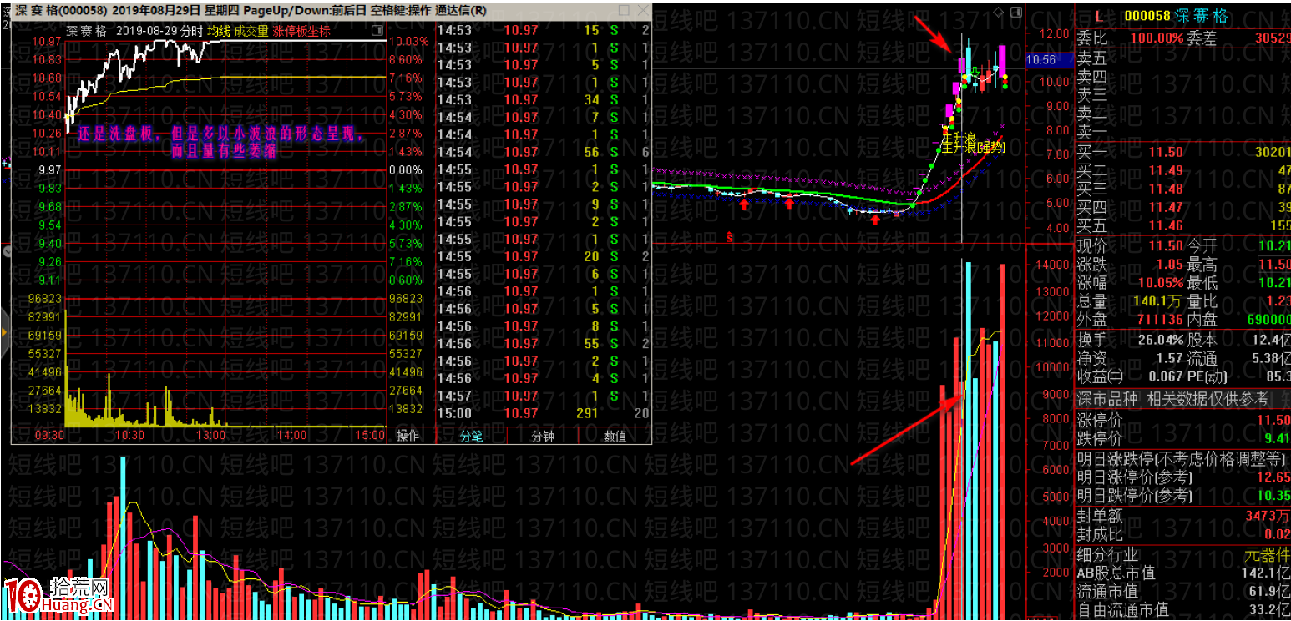Select the 14:56 tick row with volume 55

(x=543, y=343)
